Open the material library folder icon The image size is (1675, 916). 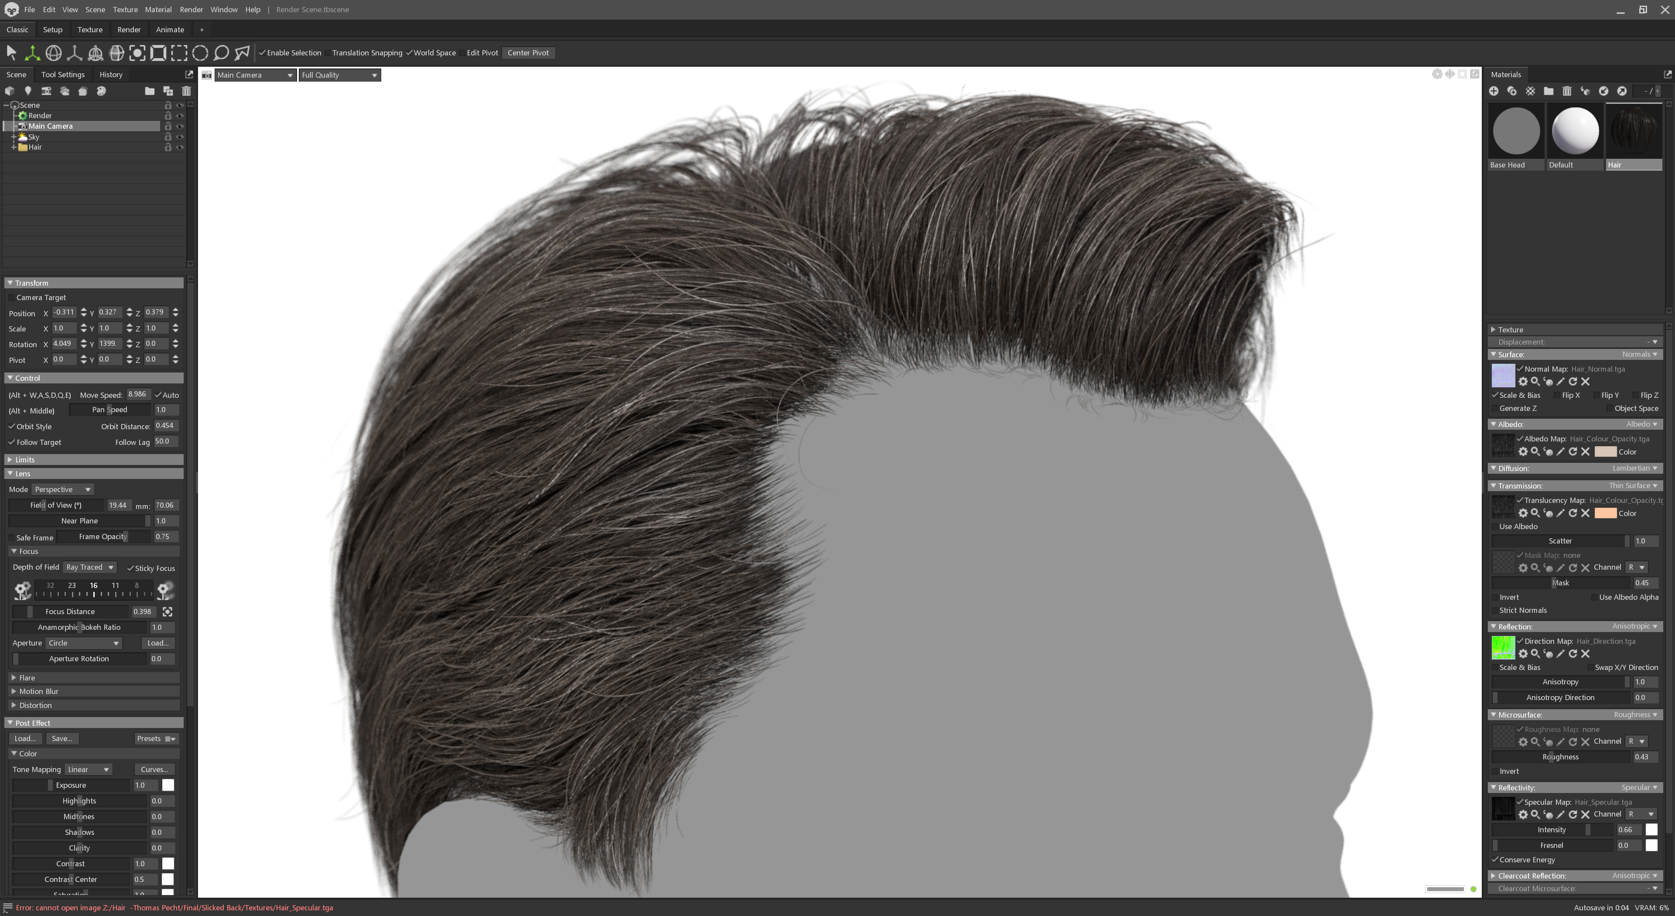pyautogui.click(x=1548, y=92)
